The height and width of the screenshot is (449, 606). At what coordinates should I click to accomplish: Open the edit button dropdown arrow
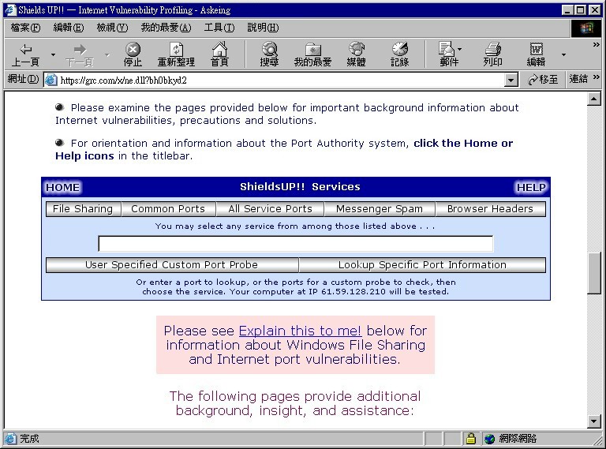pyautogui.click(x=563, y=54)
